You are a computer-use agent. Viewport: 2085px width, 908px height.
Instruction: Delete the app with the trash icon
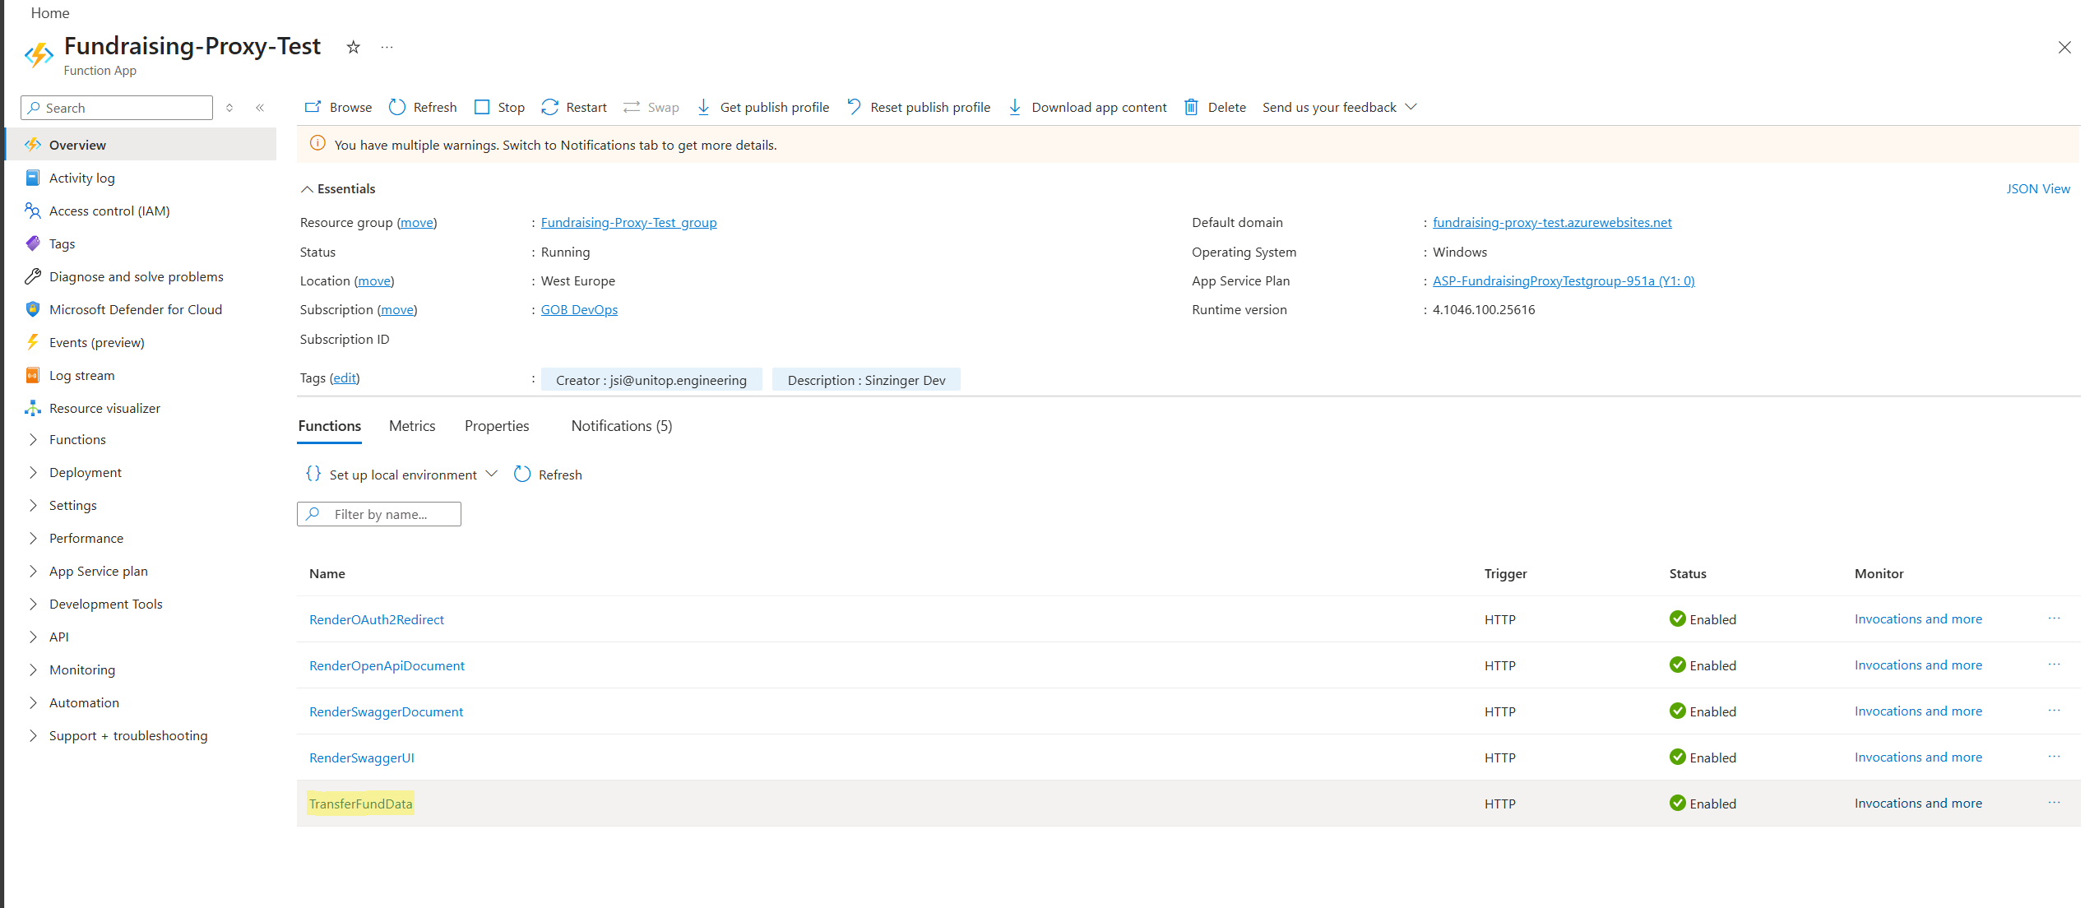point(1191,107)
